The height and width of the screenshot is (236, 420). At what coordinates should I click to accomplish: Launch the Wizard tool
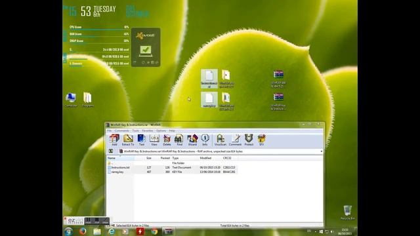coord(192,140)
